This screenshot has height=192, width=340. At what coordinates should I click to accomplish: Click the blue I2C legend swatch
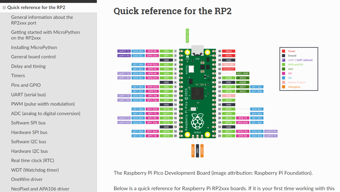pyautogui.click(x=284, y=78)
